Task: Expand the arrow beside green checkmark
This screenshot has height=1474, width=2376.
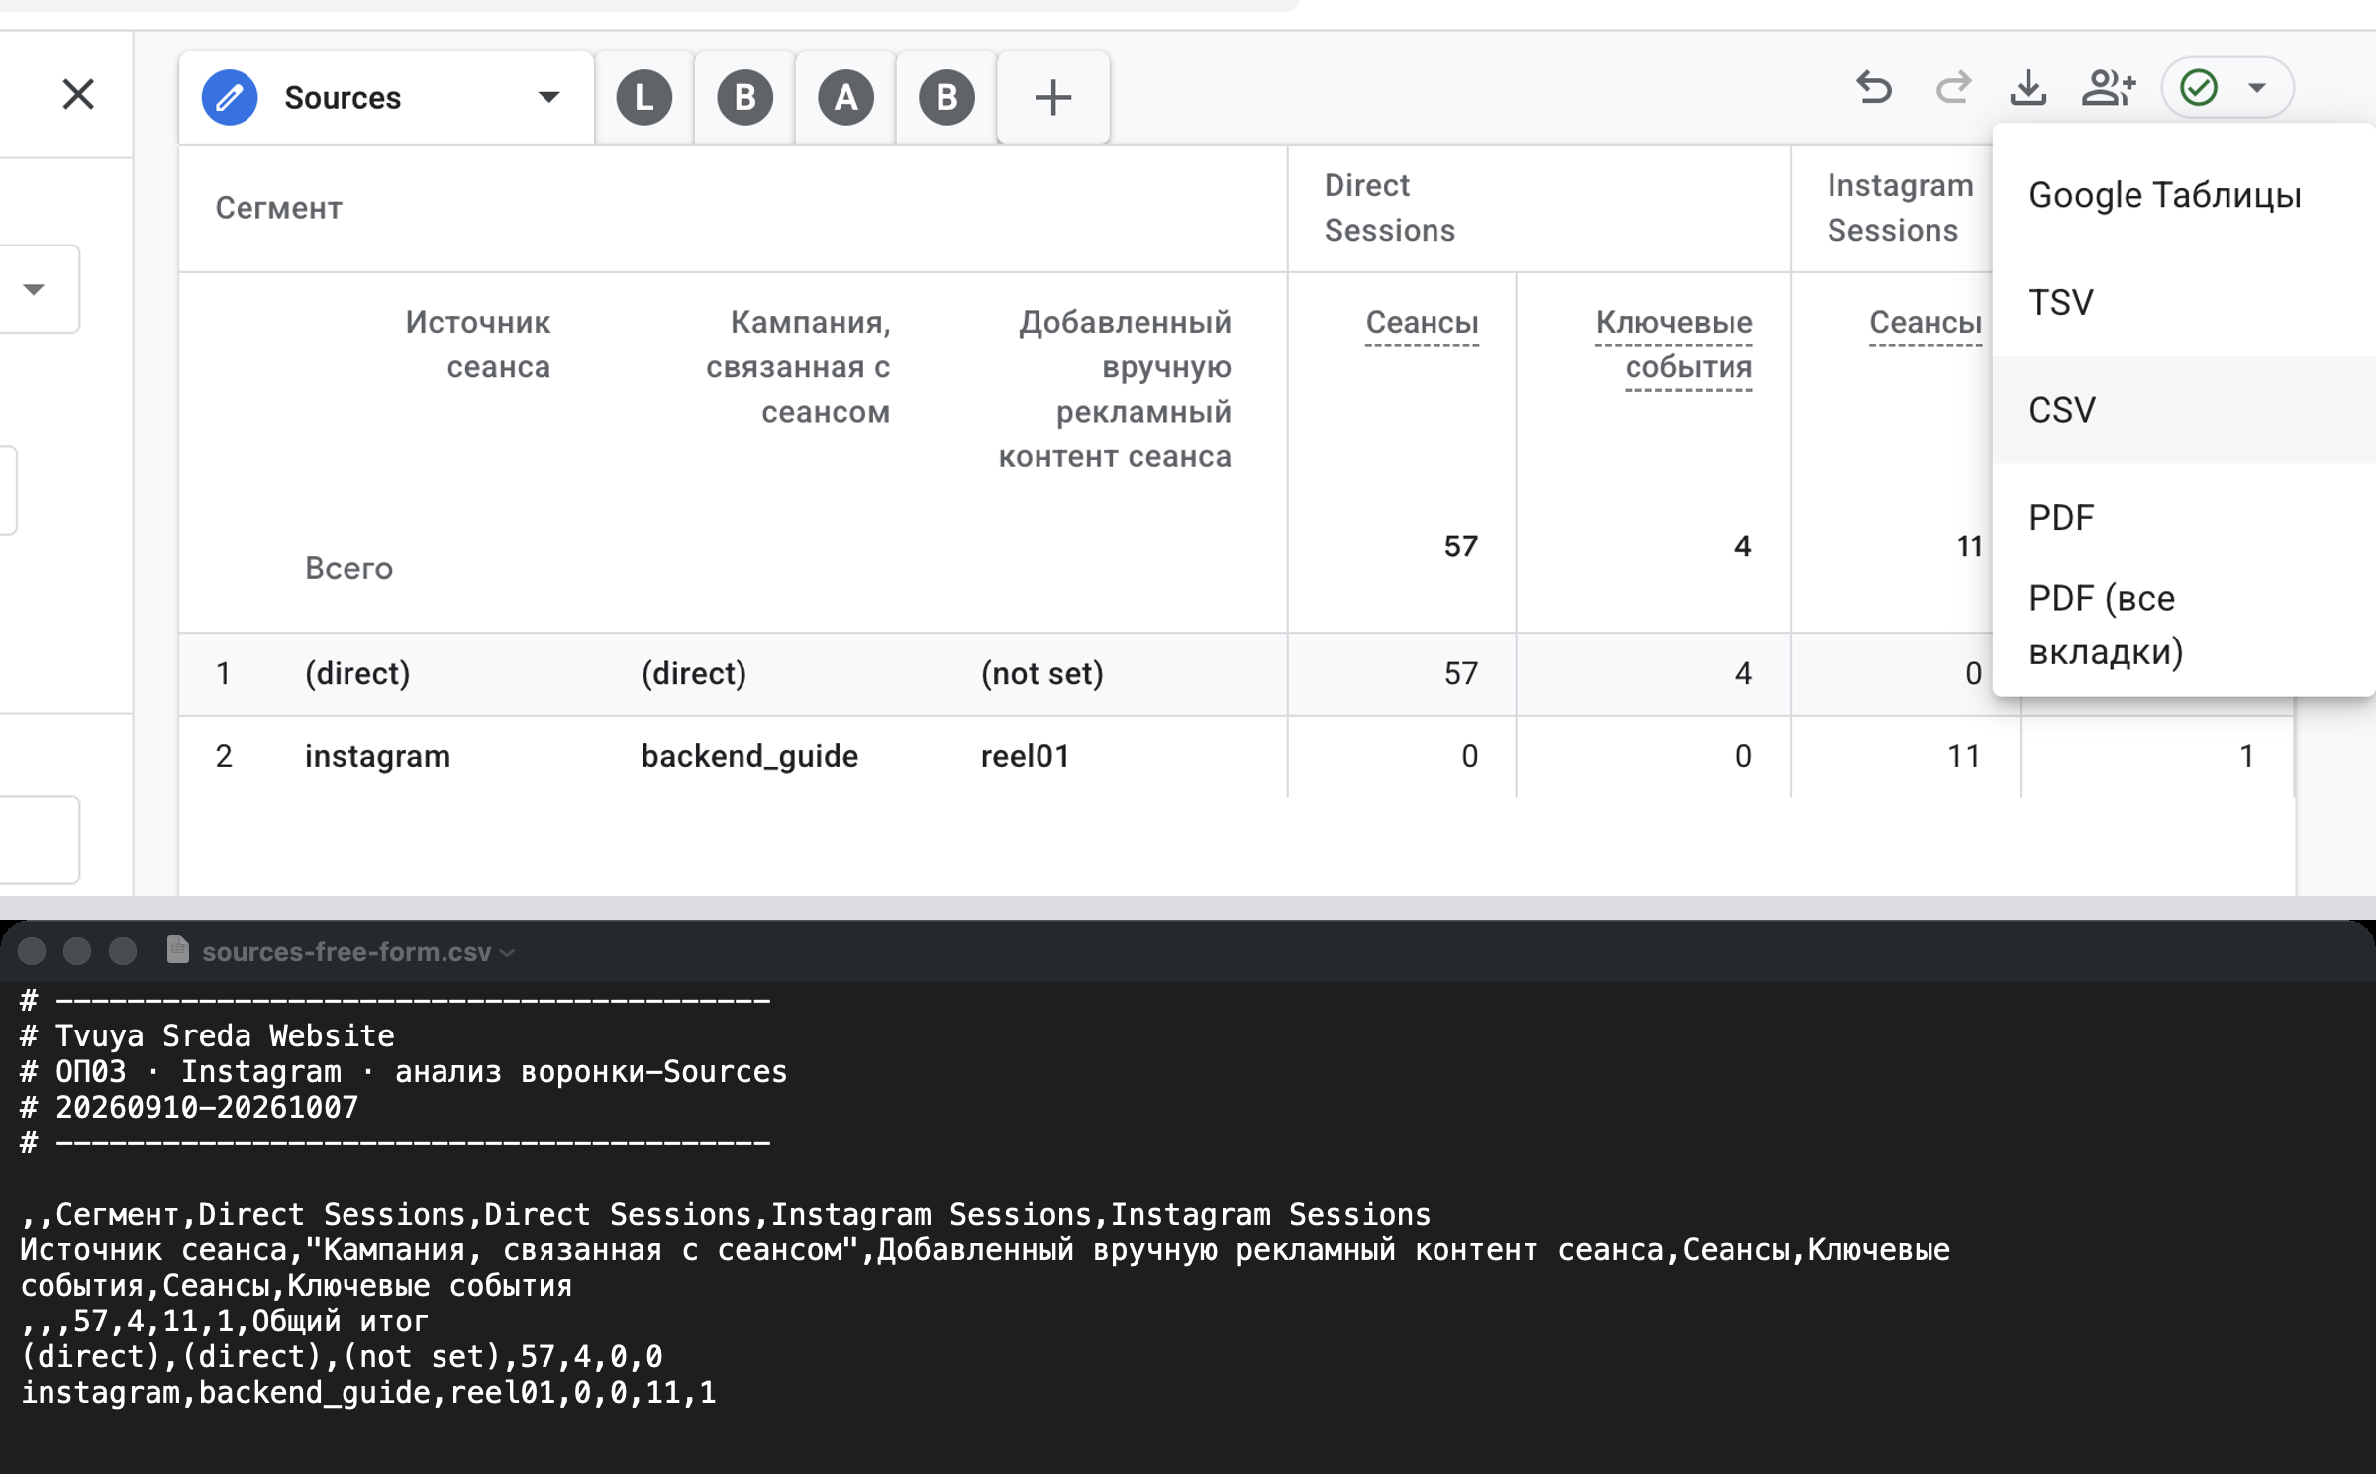Action: pos(2258,88)
